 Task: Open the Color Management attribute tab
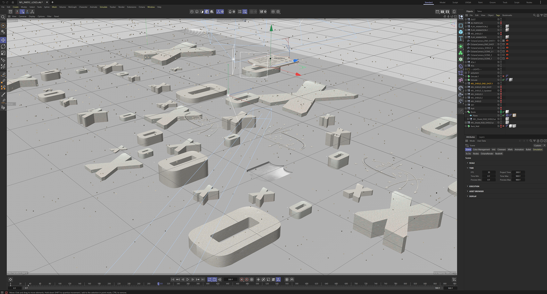pos(481,149)
